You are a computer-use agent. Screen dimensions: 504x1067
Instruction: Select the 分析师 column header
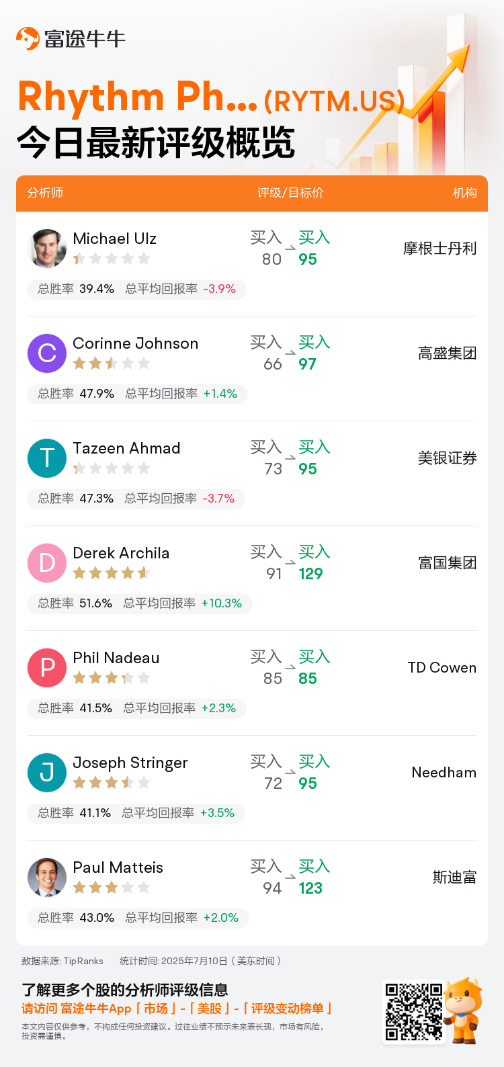coord(45,193)
